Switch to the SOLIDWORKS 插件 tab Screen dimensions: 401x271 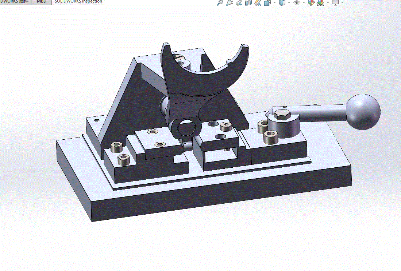pos(15,2)
